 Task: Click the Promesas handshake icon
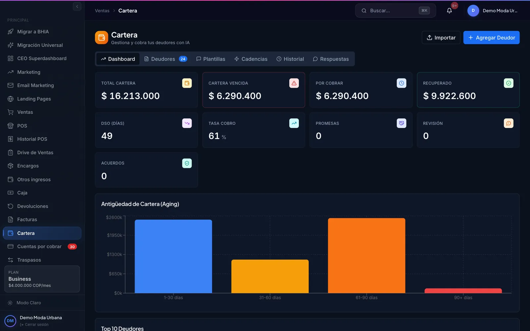pyautogui.click(x=401, y=123)
